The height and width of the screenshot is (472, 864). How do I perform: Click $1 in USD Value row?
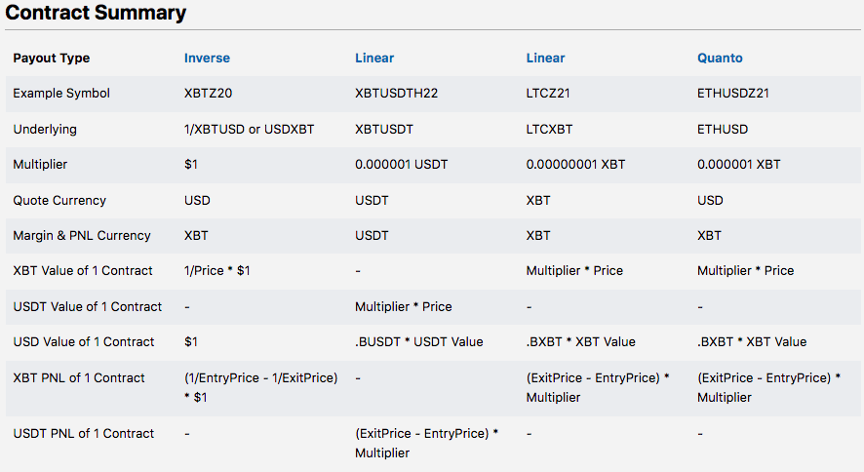pyautogui.click(x=191, y=341)
